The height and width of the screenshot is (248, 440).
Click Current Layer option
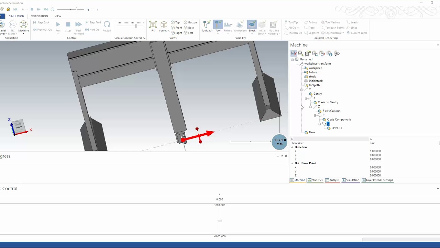coord(357,33)
